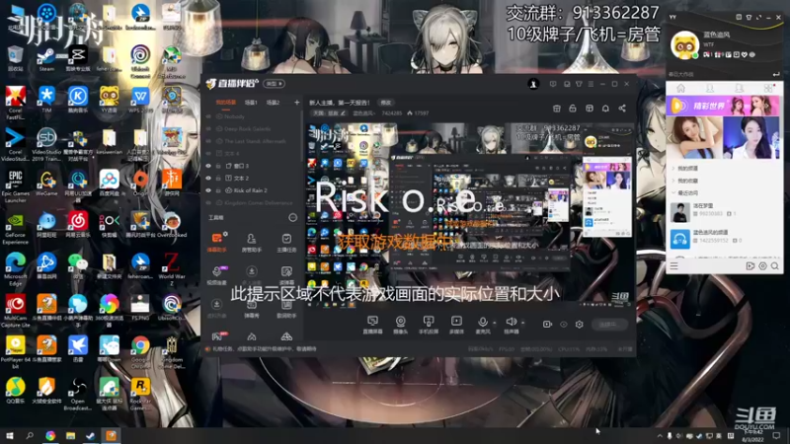Toggle lock icon on Risk of Rain 2 source
790x444 pixels.
(218, 190)
